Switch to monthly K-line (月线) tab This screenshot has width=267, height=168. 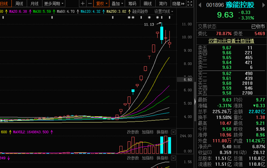(x=34, y=3)
